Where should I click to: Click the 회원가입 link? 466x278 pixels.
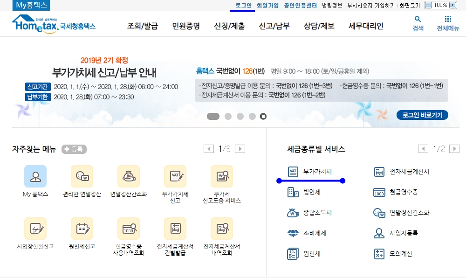click(x=268, y=5)
